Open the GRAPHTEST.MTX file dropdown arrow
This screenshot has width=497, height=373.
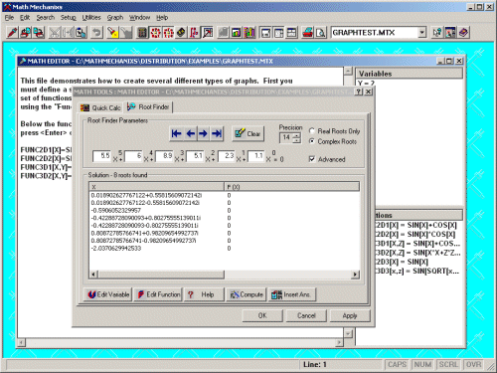tap(422, 33)
